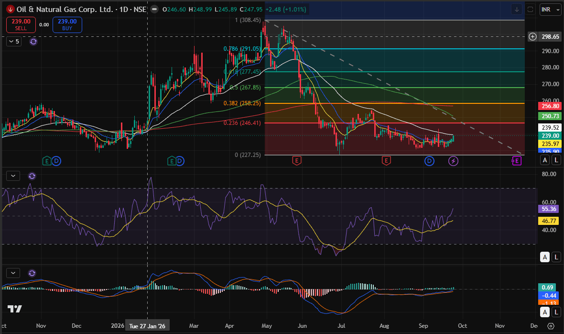Click the yellow RSI average label 46.77
Screen dimensions: 564x334
pyautogui.click(x=549, y=221)
